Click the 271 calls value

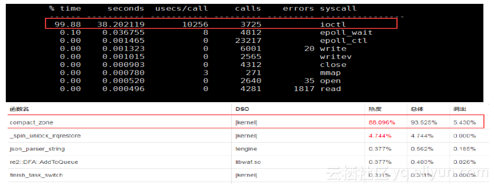[x=254, y=73]
